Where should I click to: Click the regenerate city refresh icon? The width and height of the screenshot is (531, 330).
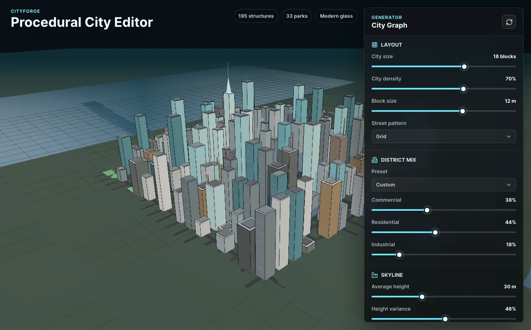(x=509, y=22)
